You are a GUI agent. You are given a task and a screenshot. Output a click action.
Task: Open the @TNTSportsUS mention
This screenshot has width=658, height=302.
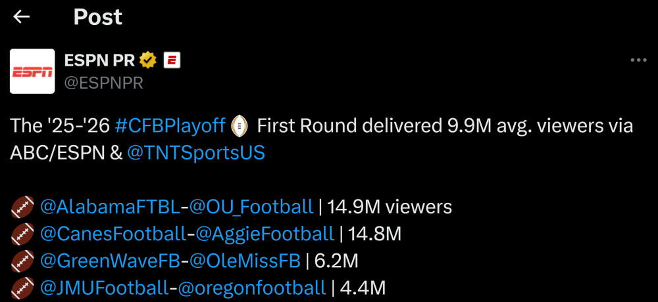click(x=196, y=152)
